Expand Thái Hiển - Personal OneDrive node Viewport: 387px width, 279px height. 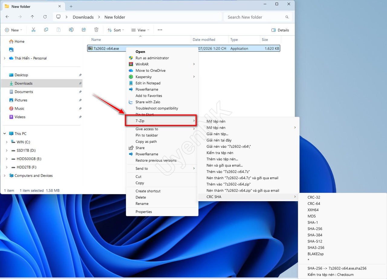(5, 58)
